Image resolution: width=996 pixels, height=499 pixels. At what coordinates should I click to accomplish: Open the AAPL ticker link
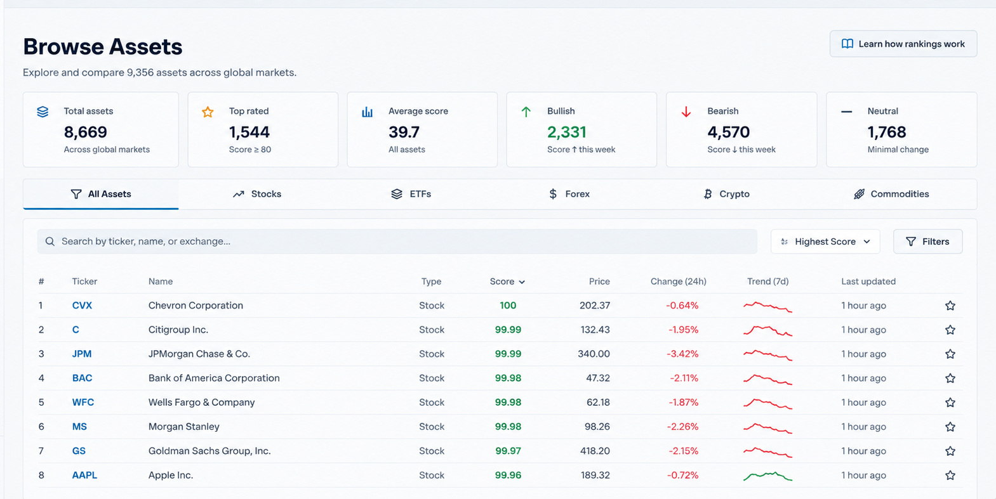pyautogui.click(x=84, y=476)
